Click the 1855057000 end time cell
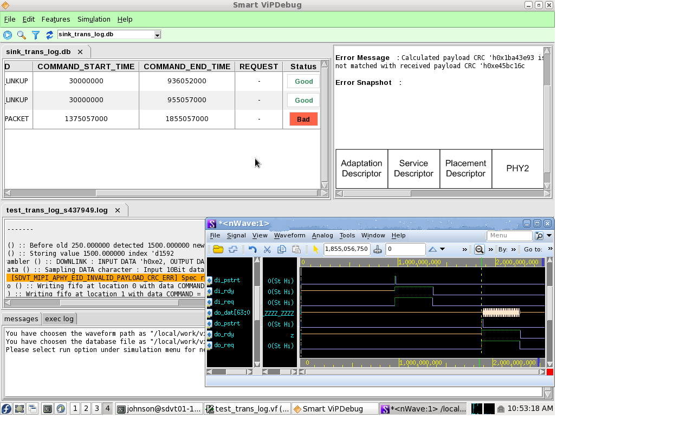The height and width of the screenshot is (425, 693). coord(187,119)
